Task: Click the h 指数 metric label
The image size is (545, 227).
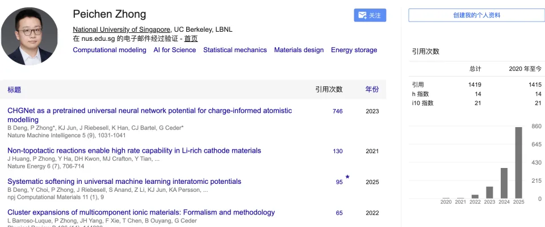Action: point(420,94)
